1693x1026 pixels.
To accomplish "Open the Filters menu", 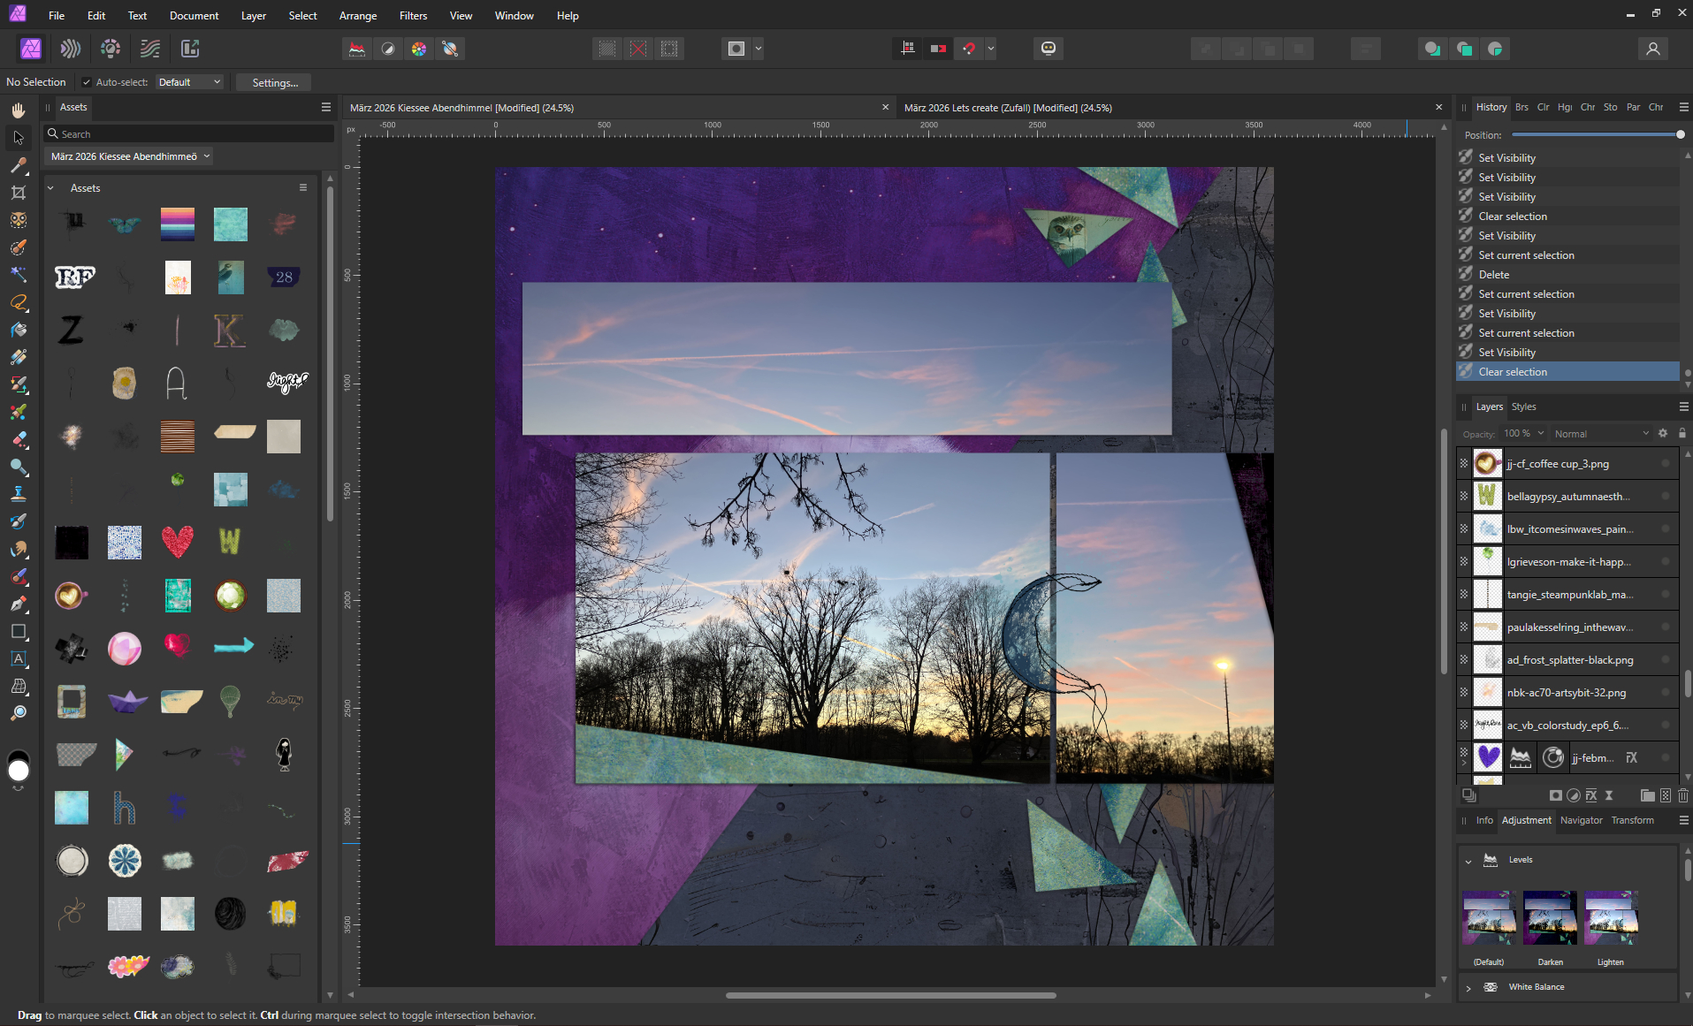I will click(x=413, y=16).
